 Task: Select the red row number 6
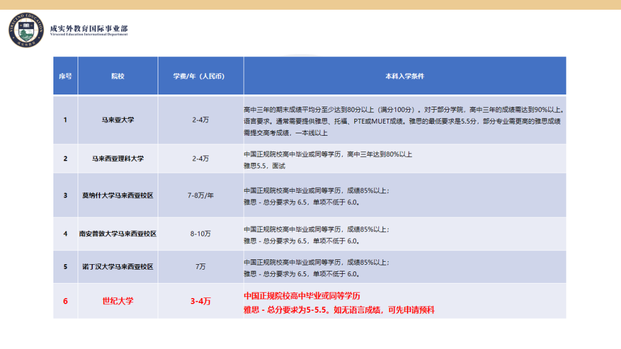point(65,301)
